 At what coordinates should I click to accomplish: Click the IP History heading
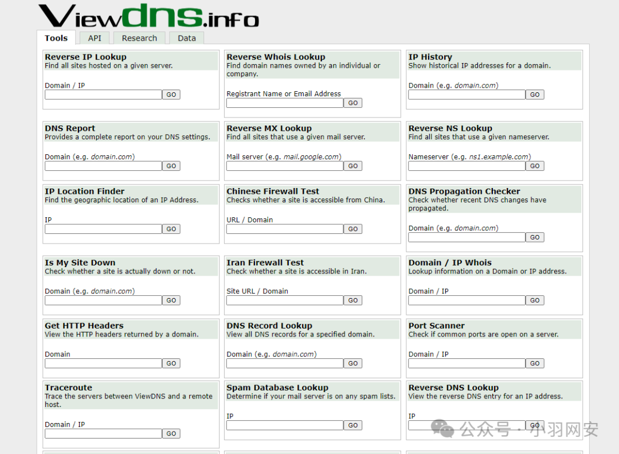pyautogui.click(x=430, y=57)
